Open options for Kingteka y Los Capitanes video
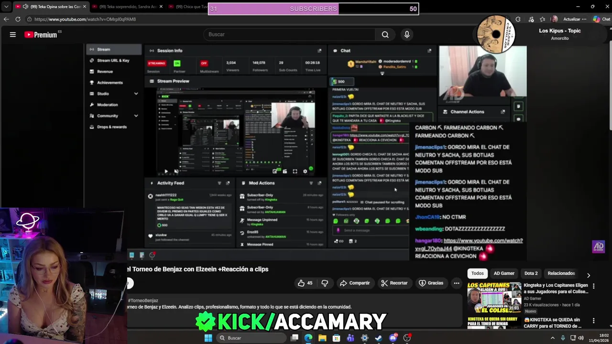Screen dimensions: 612x344 pyautogui.click(x=593, y=286)
